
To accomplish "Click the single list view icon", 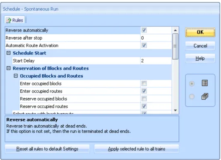I will (204, 83).
